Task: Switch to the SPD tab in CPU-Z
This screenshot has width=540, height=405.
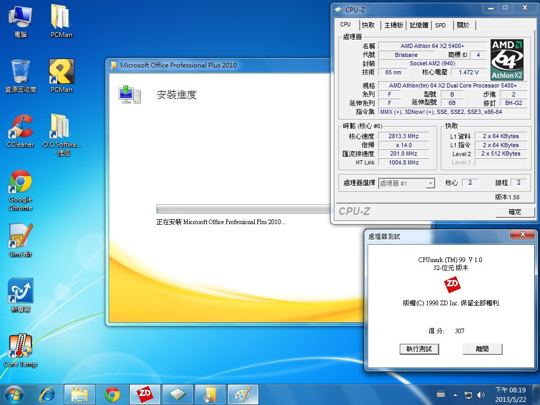Action: 440,25
